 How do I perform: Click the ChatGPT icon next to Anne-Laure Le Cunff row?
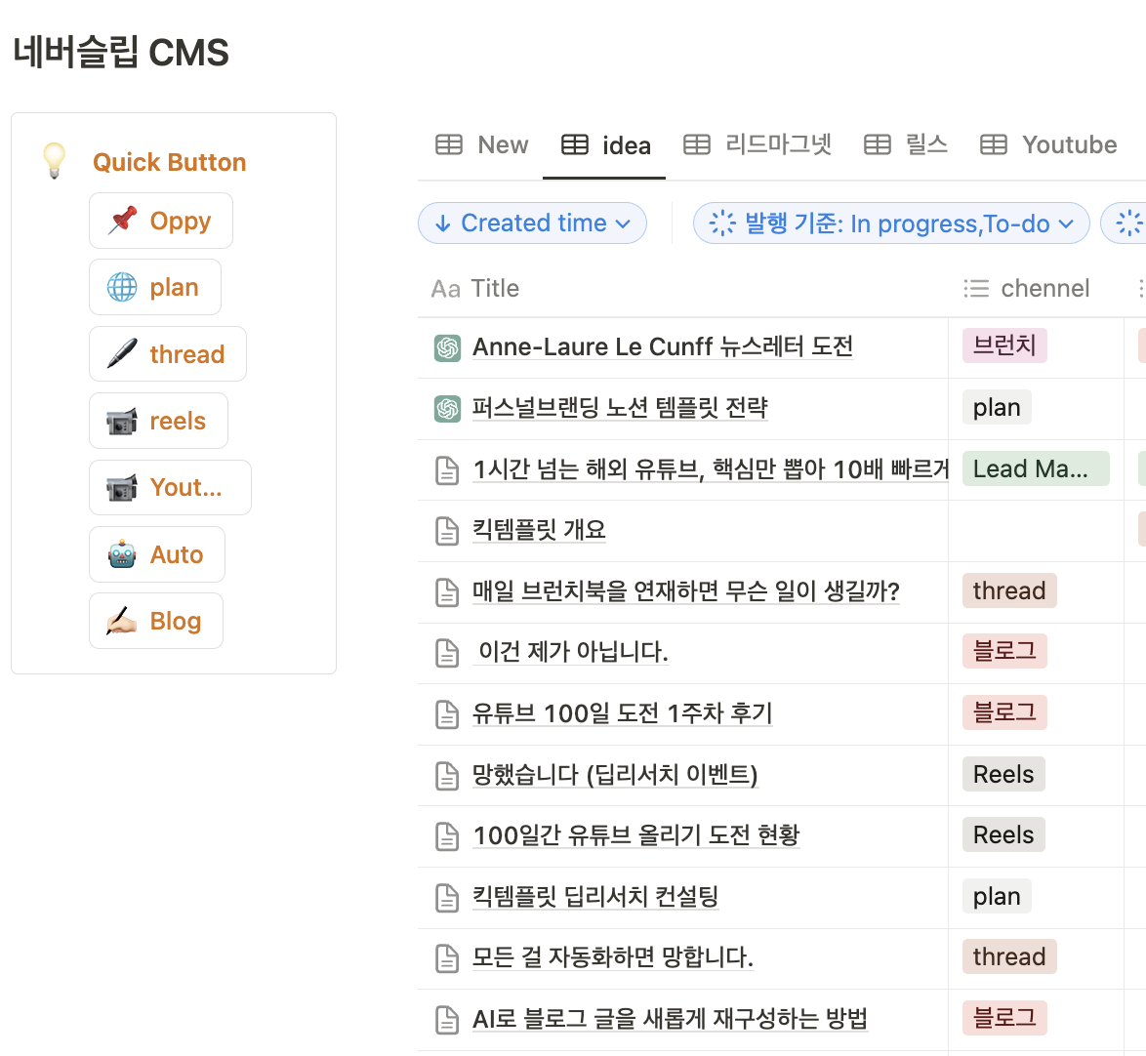446,347
